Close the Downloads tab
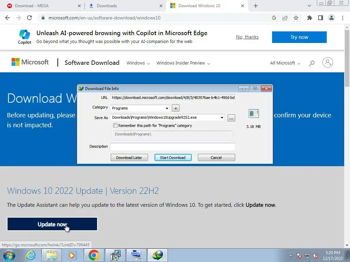 (161, 6)
